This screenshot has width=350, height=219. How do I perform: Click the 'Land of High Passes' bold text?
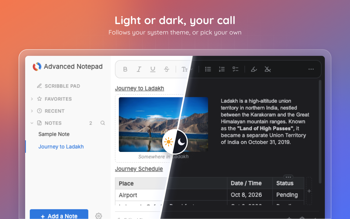click(x=265, y=128)
